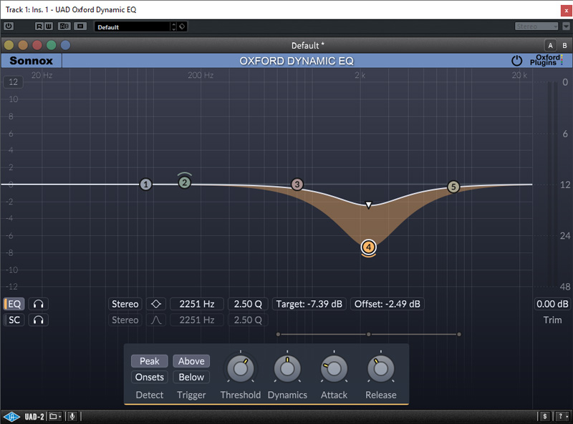Click the green preset color circle

[52, 45]
